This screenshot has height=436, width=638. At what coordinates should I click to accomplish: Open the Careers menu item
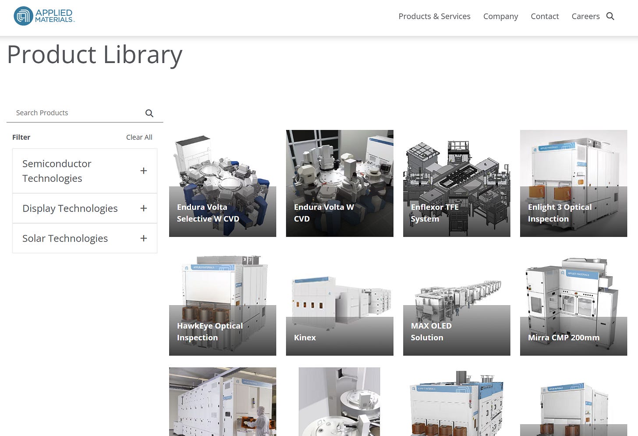[x=585, y=16]
